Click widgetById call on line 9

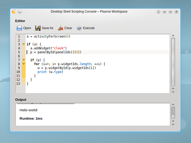pyautogui.click(x=58, y=68)
